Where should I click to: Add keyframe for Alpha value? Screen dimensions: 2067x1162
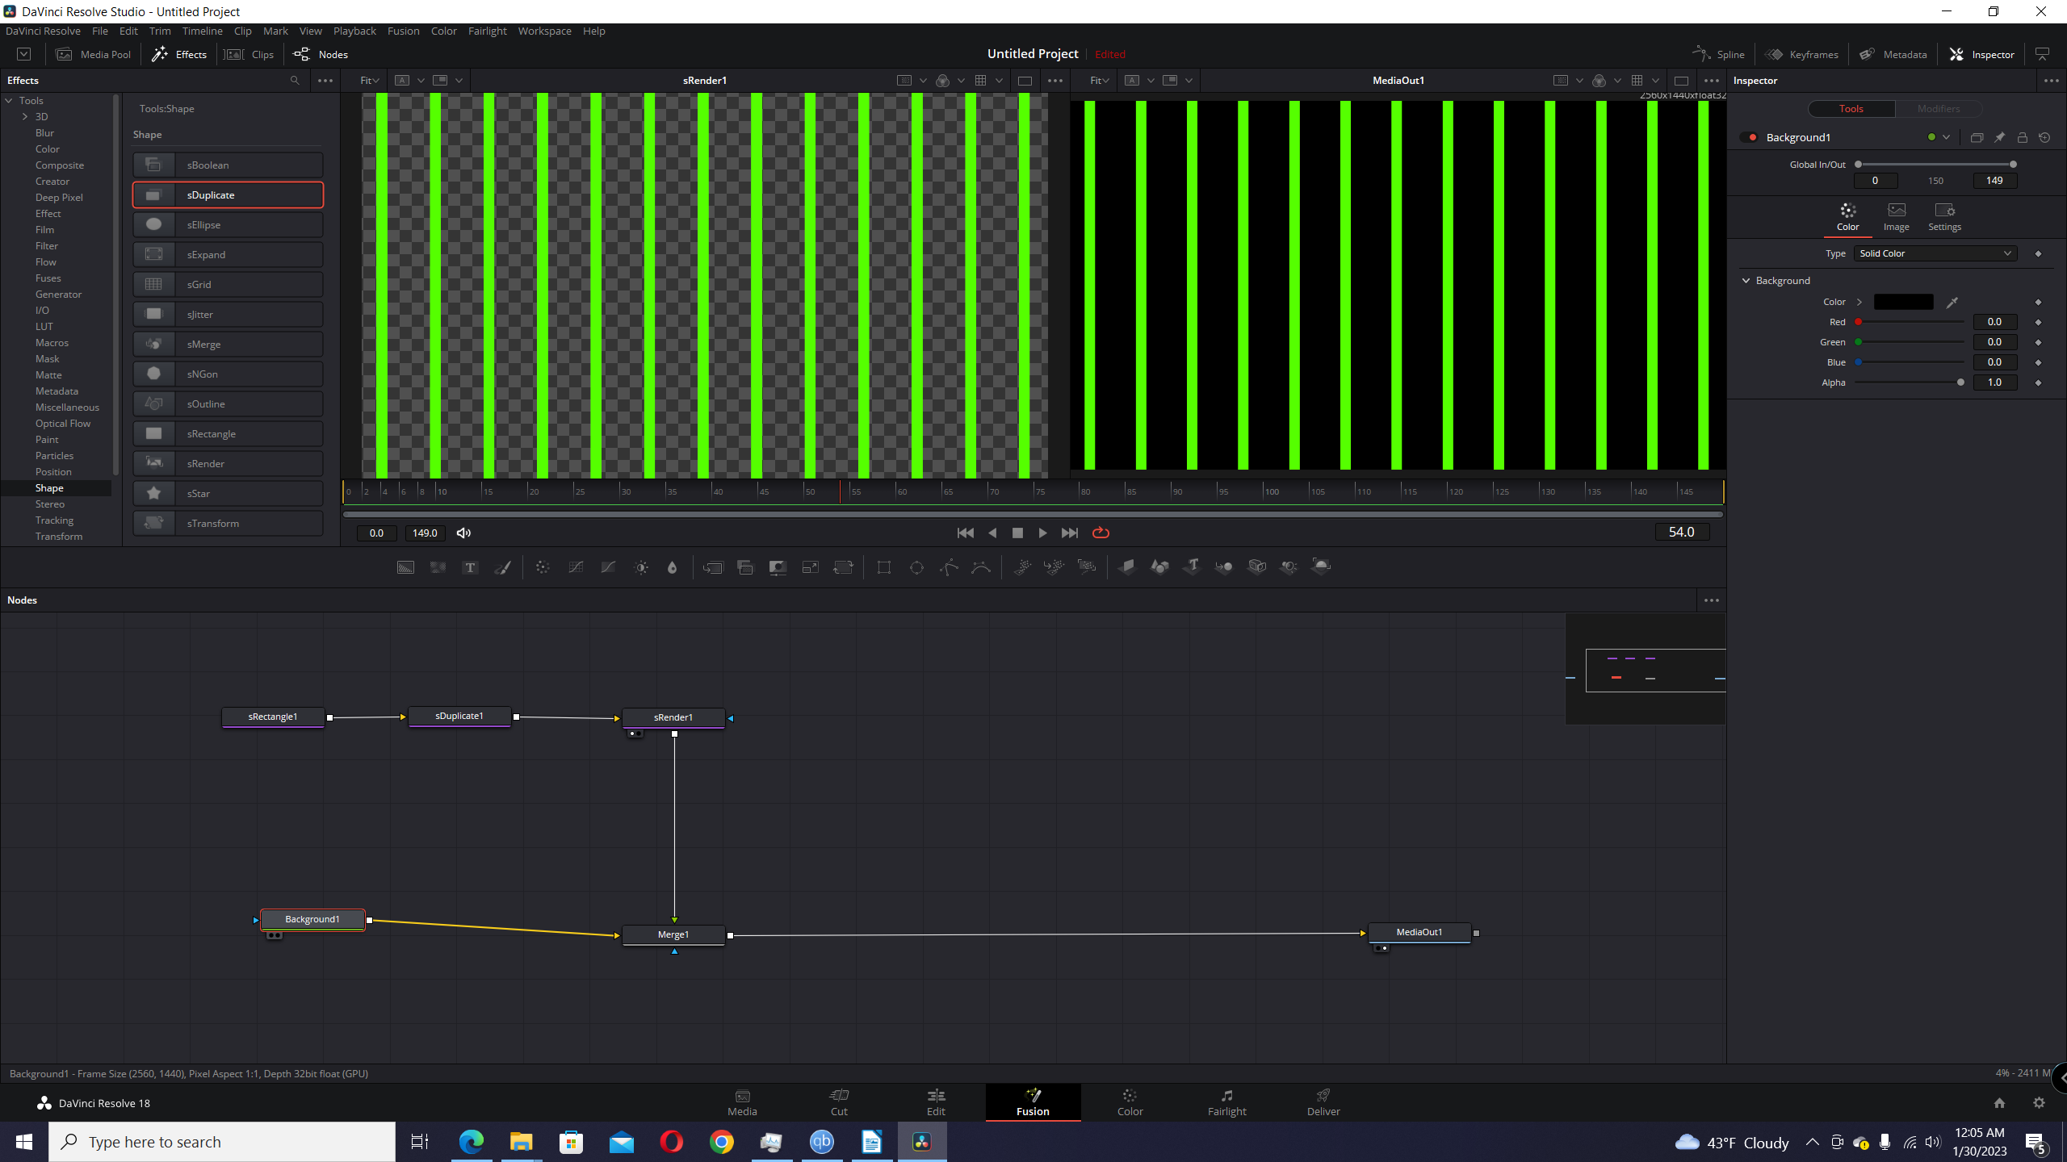click(x=2038, y=382)
